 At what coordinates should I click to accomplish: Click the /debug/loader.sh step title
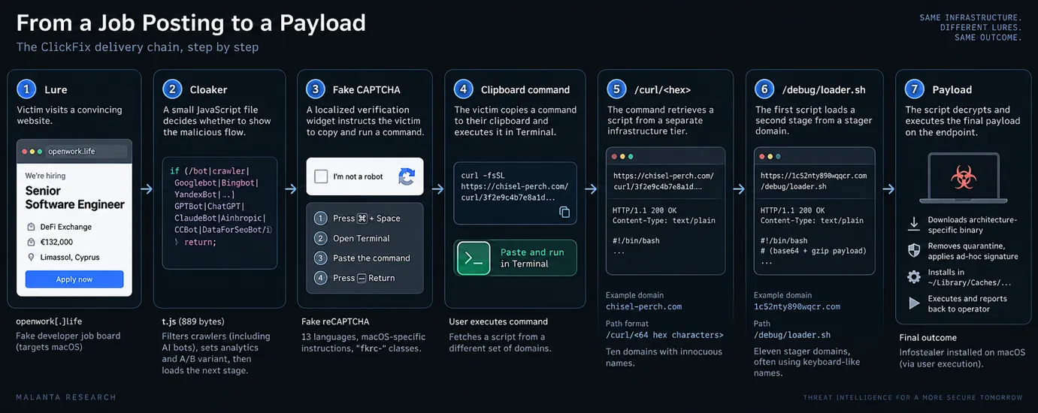[824, 89]
